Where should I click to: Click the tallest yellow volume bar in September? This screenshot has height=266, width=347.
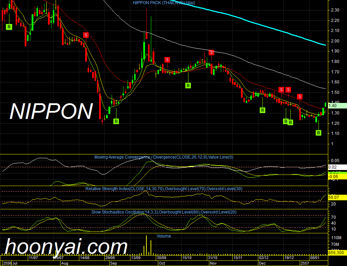click(x=146, y=245)
